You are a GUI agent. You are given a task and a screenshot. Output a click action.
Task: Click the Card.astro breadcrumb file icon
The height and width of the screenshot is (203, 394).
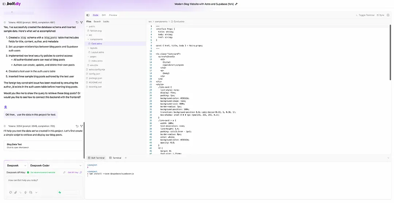[172, 22]
